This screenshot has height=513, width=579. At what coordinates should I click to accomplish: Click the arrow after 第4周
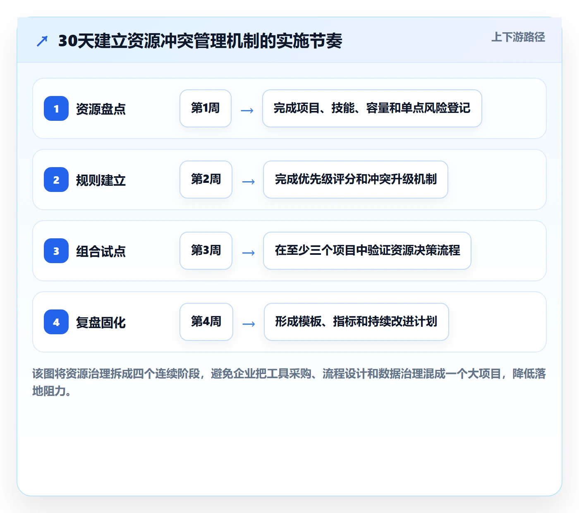[x=249, y=324]
